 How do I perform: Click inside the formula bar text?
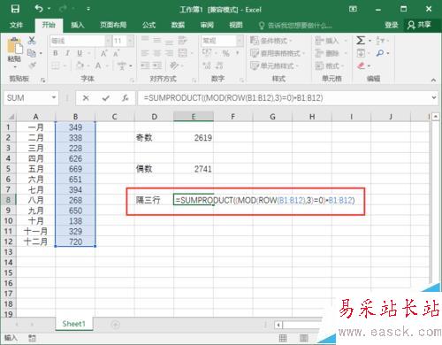233,98
